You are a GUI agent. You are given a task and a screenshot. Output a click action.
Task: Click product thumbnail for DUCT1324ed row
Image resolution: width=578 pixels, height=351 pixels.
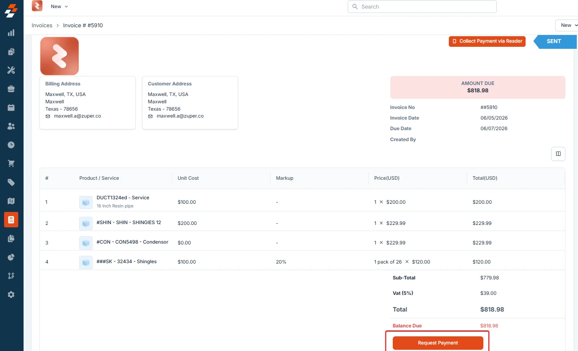pos(86,202)
